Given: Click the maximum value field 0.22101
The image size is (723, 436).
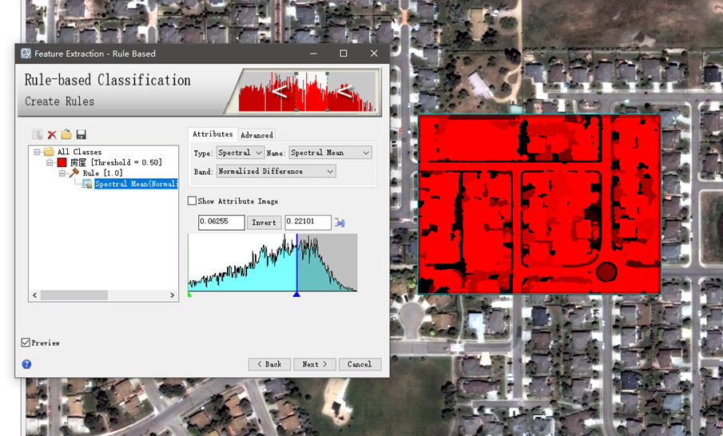Looking at the screenshot, I should [x=308, y=222].
